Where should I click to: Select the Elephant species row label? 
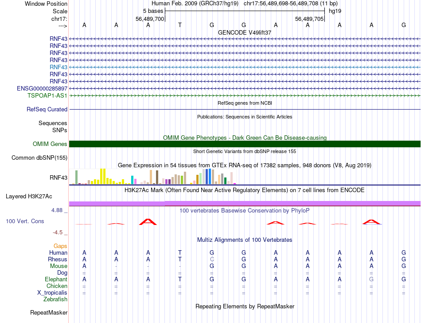(56, 280)
